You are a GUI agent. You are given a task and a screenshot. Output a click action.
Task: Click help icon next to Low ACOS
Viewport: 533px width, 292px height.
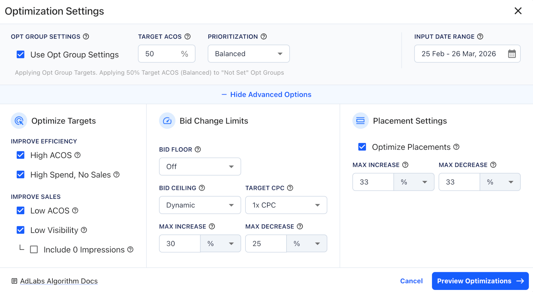(75, 211)
